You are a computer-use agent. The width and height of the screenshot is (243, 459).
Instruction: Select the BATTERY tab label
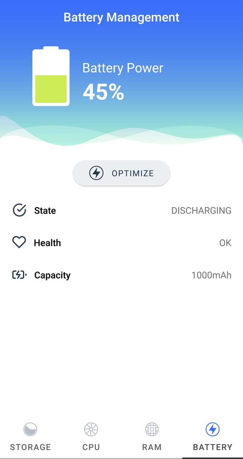(x=213, y=447)
